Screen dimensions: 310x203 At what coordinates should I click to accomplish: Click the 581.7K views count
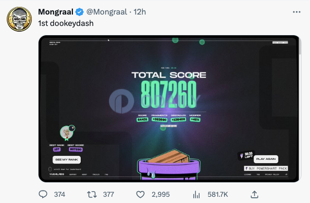[x=218, y=195]
